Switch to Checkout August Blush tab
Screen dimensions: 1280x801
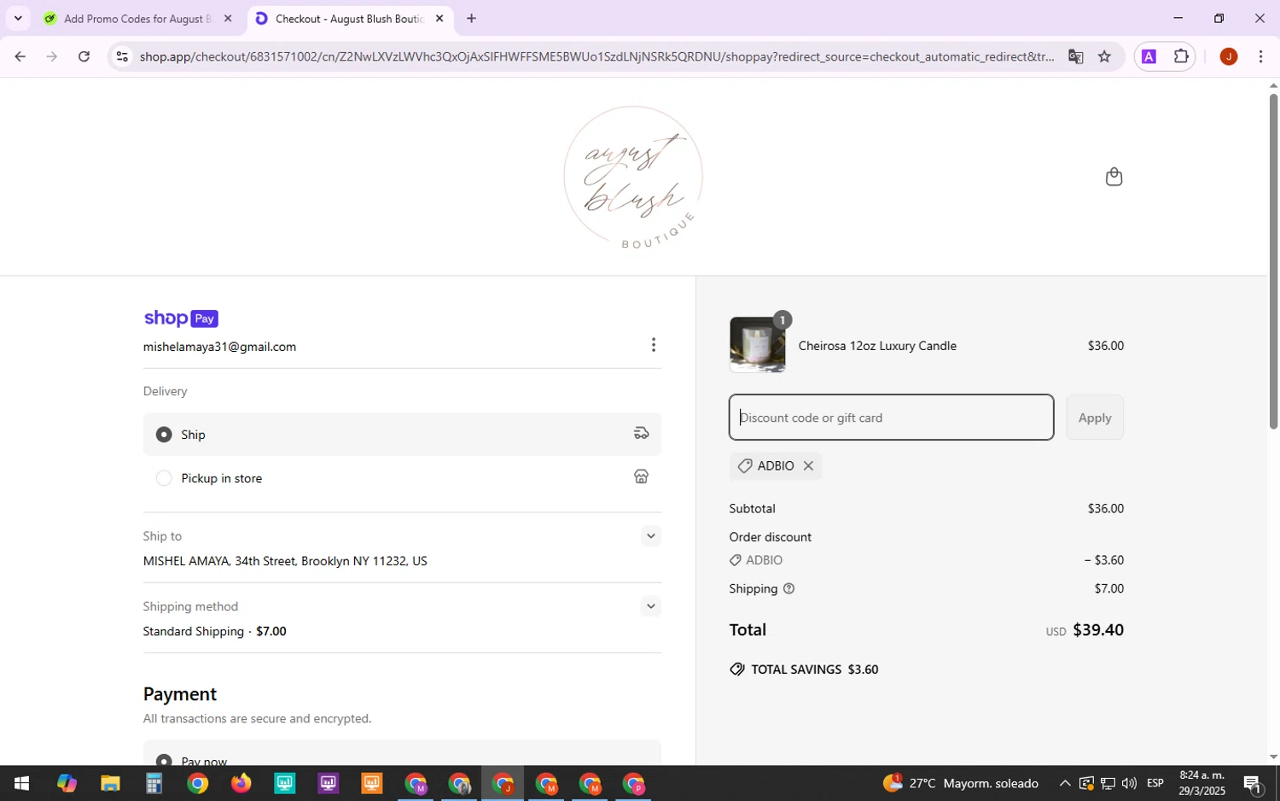350,19
